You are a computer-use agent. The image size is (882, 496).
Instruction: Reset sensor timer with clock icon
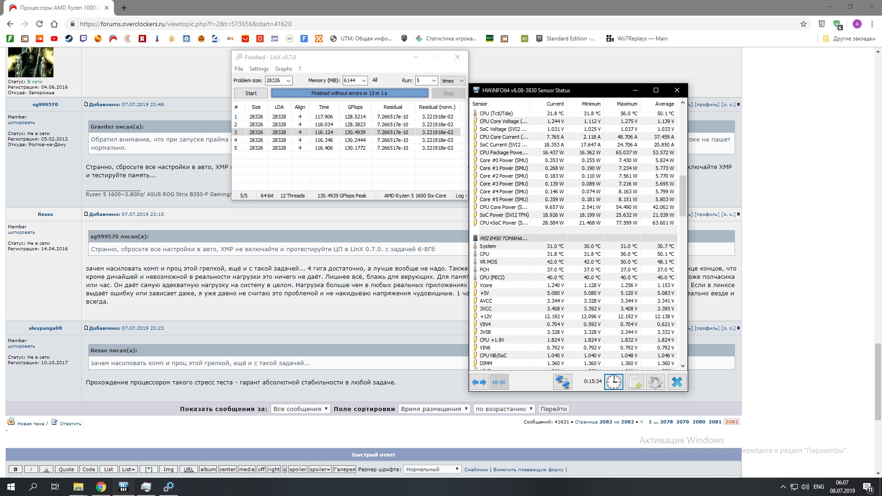pos(614,382)
